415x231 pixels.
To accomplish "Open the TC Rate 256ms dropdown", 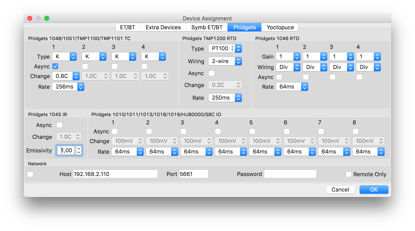I will point(68,87).
